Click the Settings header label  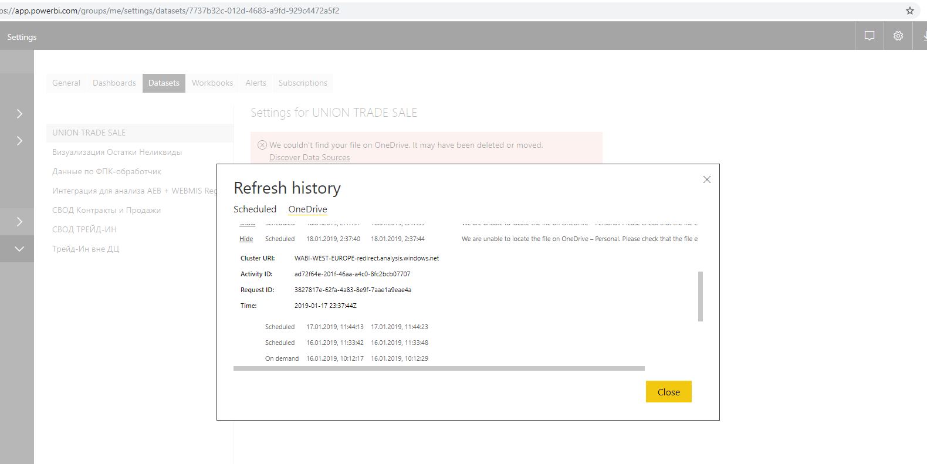coord(22,37)
